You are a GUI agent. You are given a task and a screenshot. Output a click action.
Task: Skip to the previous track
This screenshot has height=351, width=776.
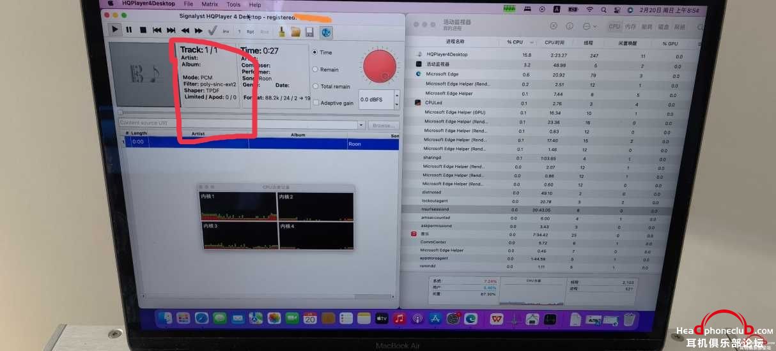pyautogui.click(x=157, y=30)
